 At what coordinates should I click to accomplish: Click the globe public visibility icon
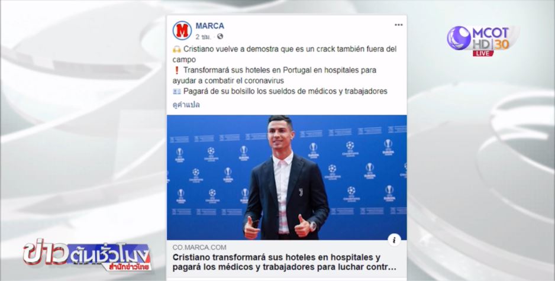220,37
